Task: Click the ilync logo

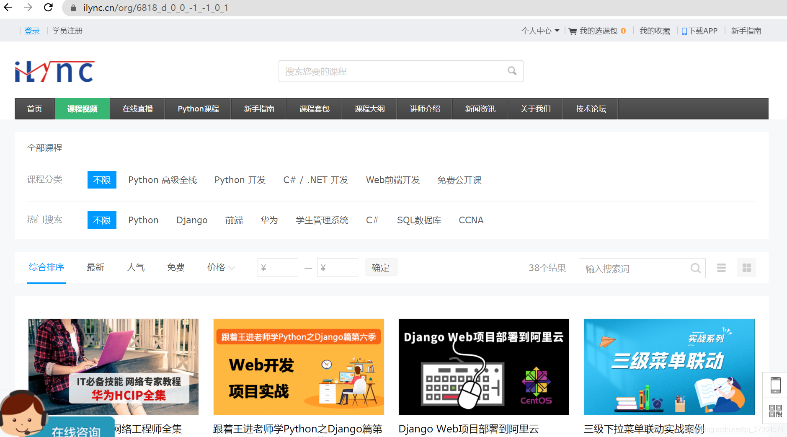Action: 54,71
